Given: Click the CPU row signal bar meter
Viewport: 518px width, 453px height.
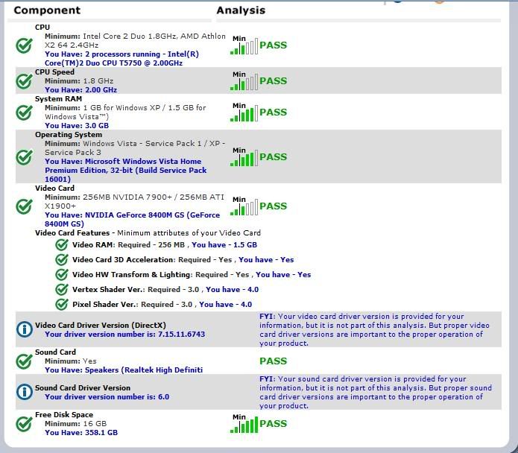Looking at the screenshot, I should [244, 46].
